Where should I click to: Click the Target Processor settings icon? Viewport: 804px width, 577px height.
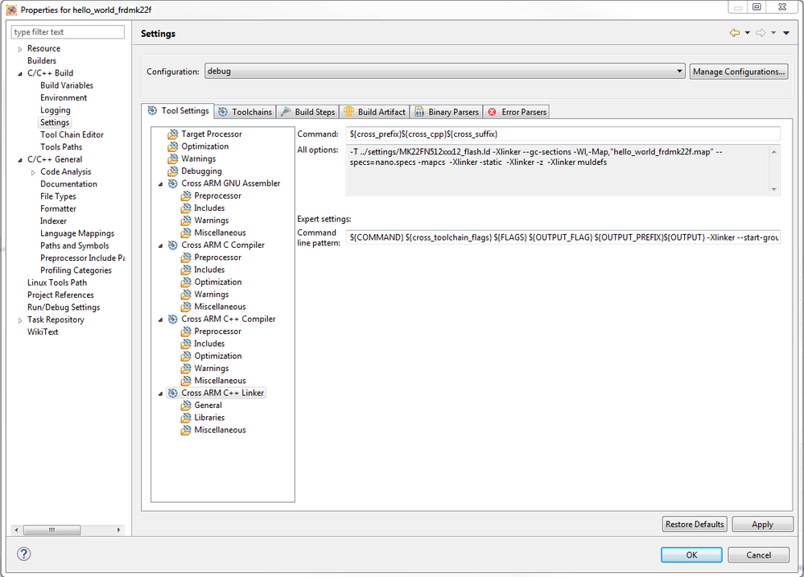coord(173,134)
